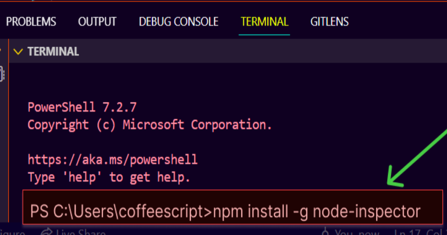The width and height of the screenshot is (447, 235).
Task: Open the GITLENS panel tab
Action: (x=329, y=21)
